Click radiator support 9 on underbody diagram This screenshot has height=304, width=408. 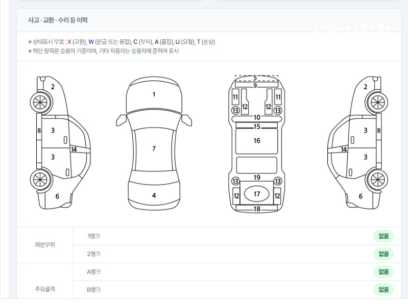tap(257, 85)
